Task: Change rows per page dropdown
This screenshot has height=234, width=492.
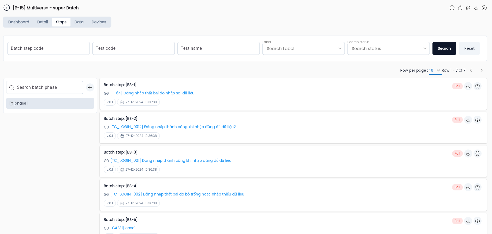Action: click(x=435, y=70)
